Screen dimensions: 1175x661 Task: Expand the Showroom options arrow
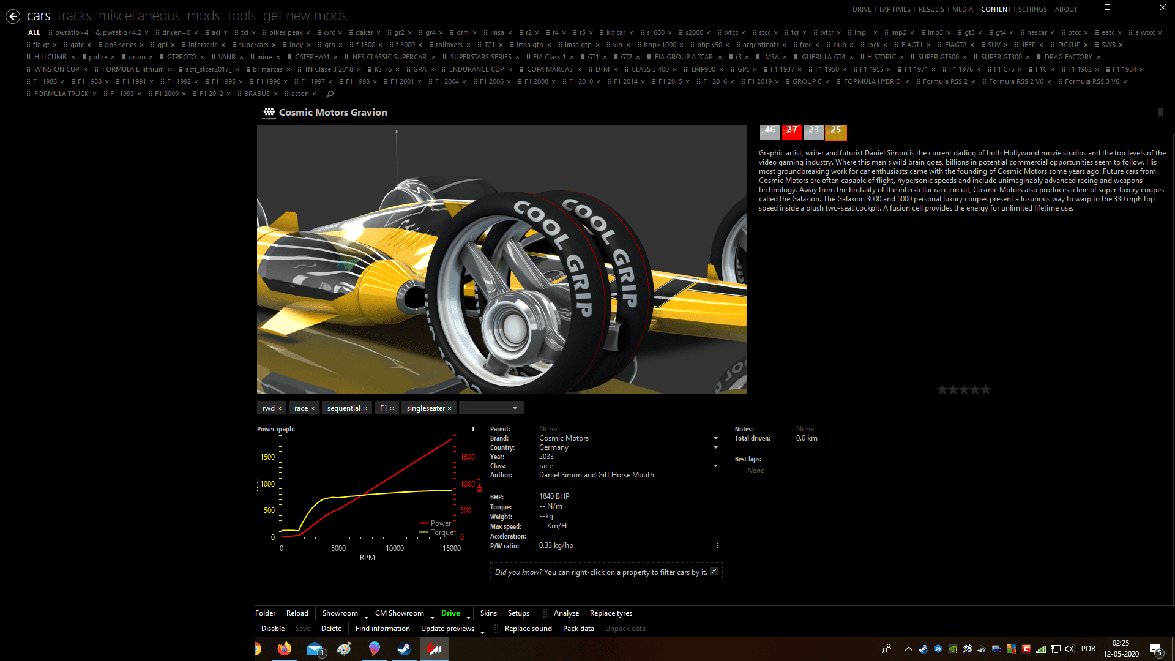366,617
